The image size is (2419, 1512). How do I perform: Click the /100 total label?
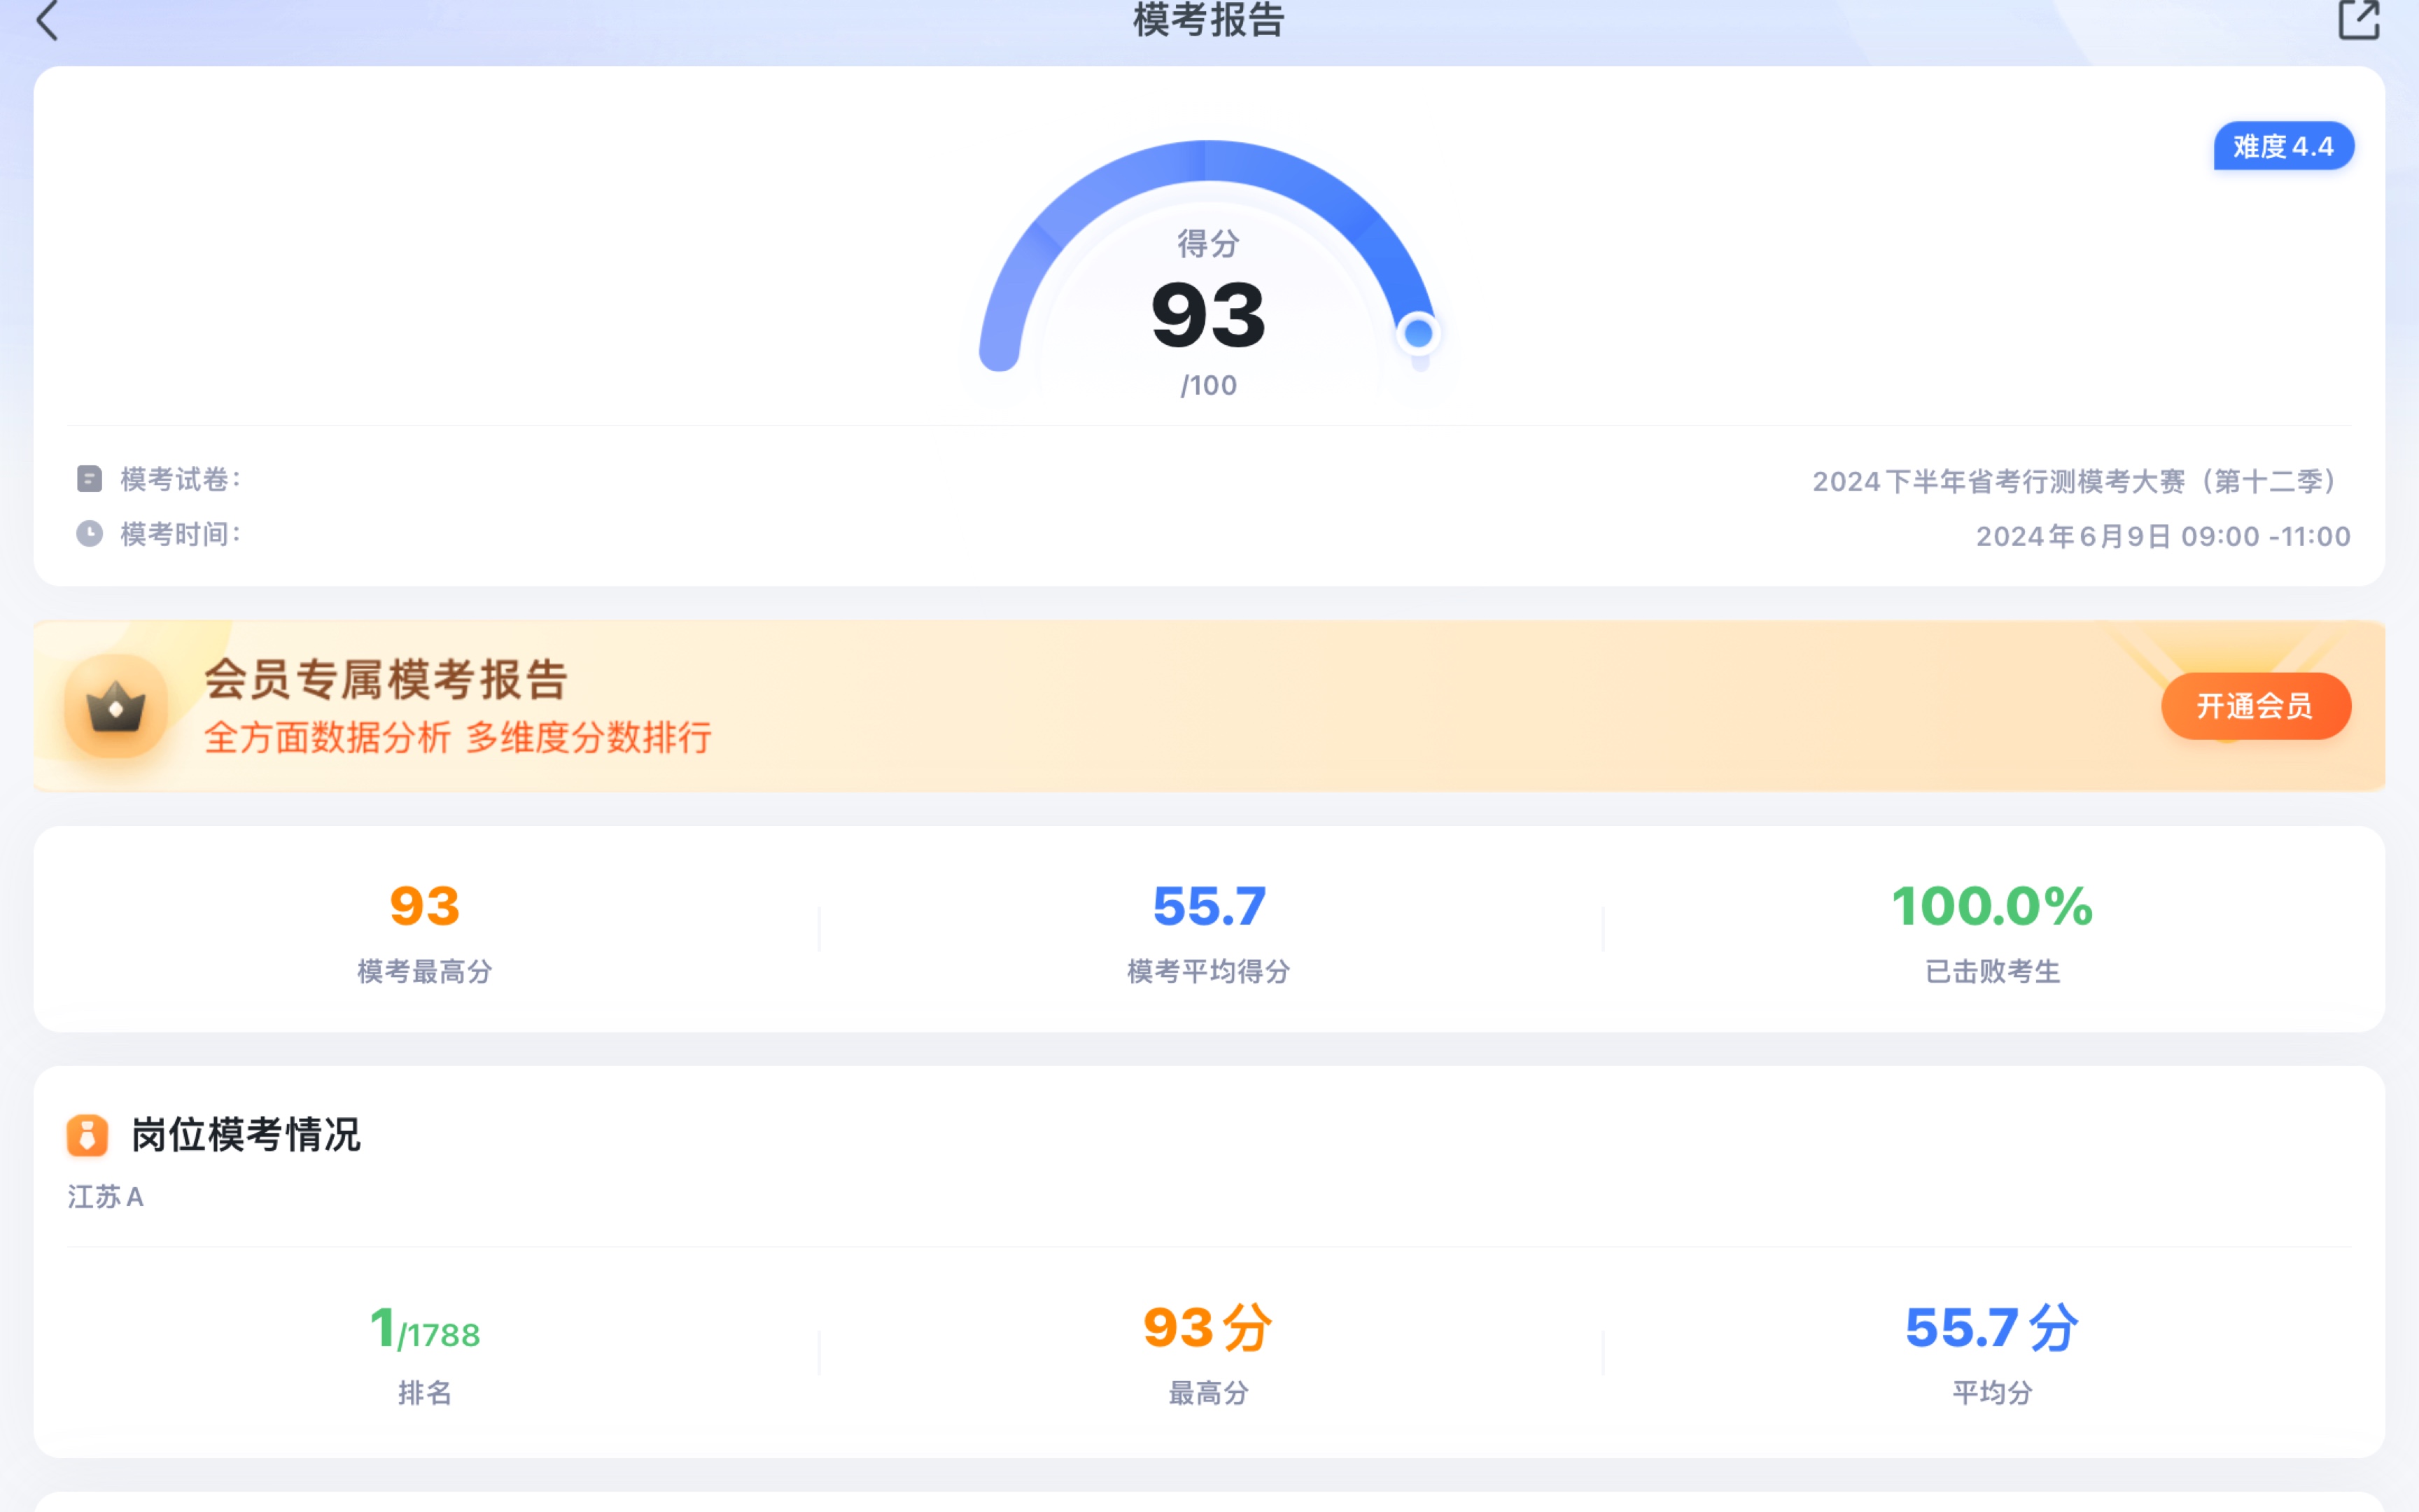pyautogui.click(x=1209, y=385)
